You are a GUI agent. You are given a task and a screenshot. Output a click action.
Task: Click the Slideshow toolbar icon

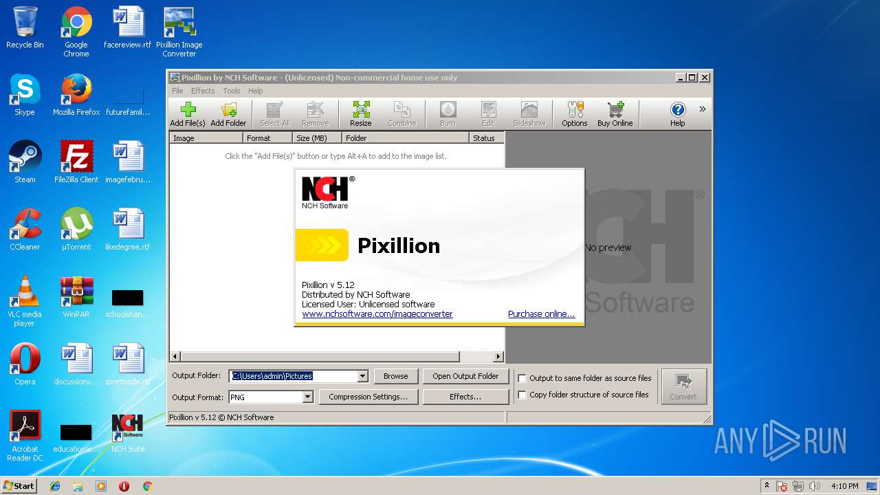[x=529, y=114]
